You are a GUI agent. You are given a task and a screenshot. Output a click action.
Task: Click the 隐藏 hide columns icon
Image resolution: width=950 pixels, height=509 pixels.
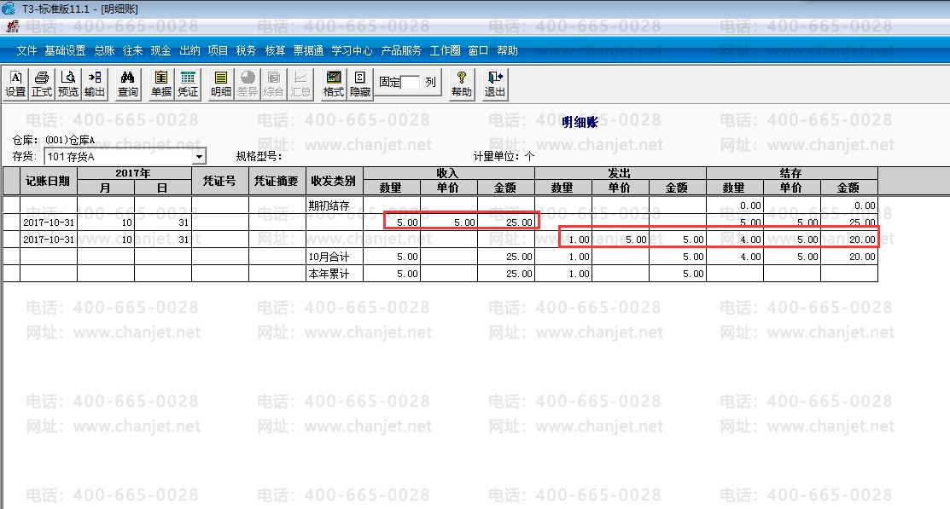[x=360, y=84]
